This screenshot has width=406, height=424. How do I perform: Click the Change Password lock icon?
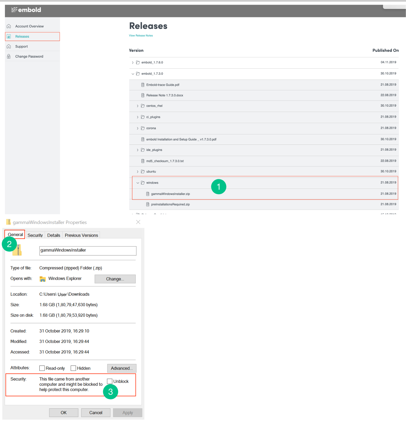(9, 56)
